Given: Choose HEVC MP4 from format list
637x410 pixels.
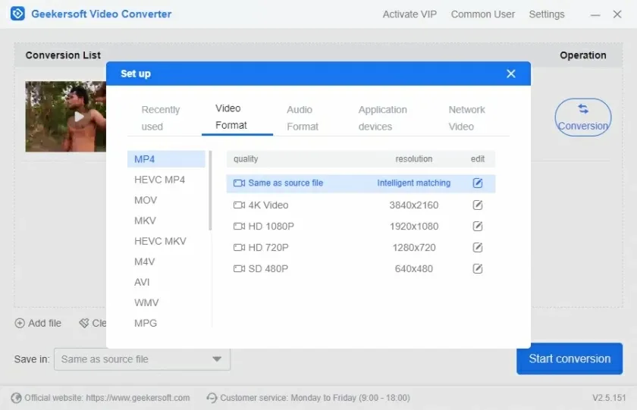Looking at the screenshot, I should 159,180.
